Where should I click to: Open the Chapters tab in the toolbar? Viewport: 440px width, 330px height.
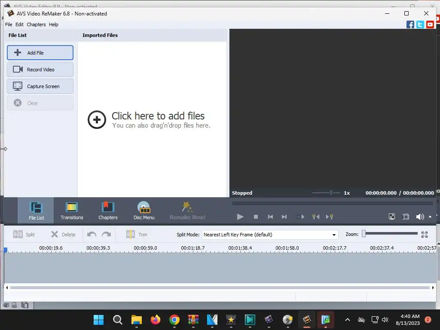tap(108, 211)
